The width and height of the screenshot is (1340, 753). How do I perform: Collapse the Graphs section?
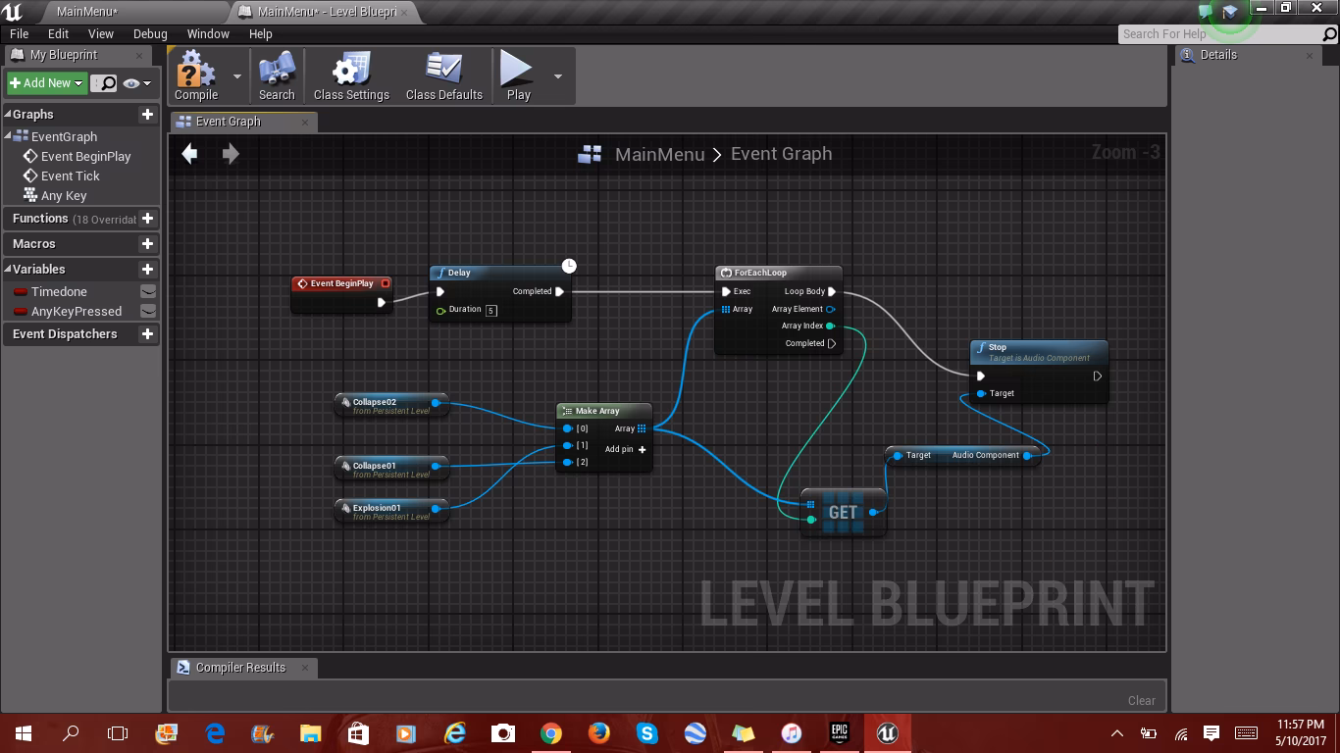(x=8, y=115)
